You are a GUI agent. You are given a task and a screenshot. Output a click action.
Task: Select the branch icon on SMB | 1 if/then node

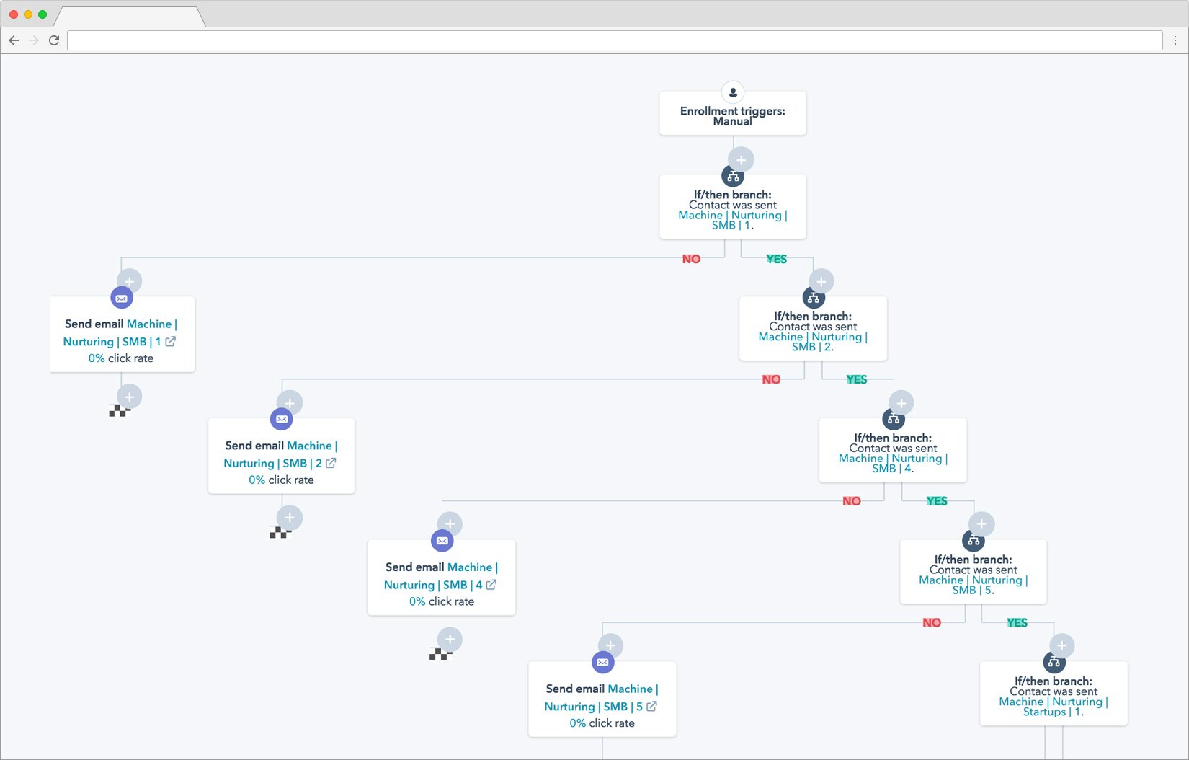(733, 175)
